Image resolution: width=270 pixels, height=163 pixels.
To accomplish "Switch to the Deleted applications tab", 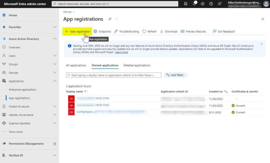I will point(137,65).
